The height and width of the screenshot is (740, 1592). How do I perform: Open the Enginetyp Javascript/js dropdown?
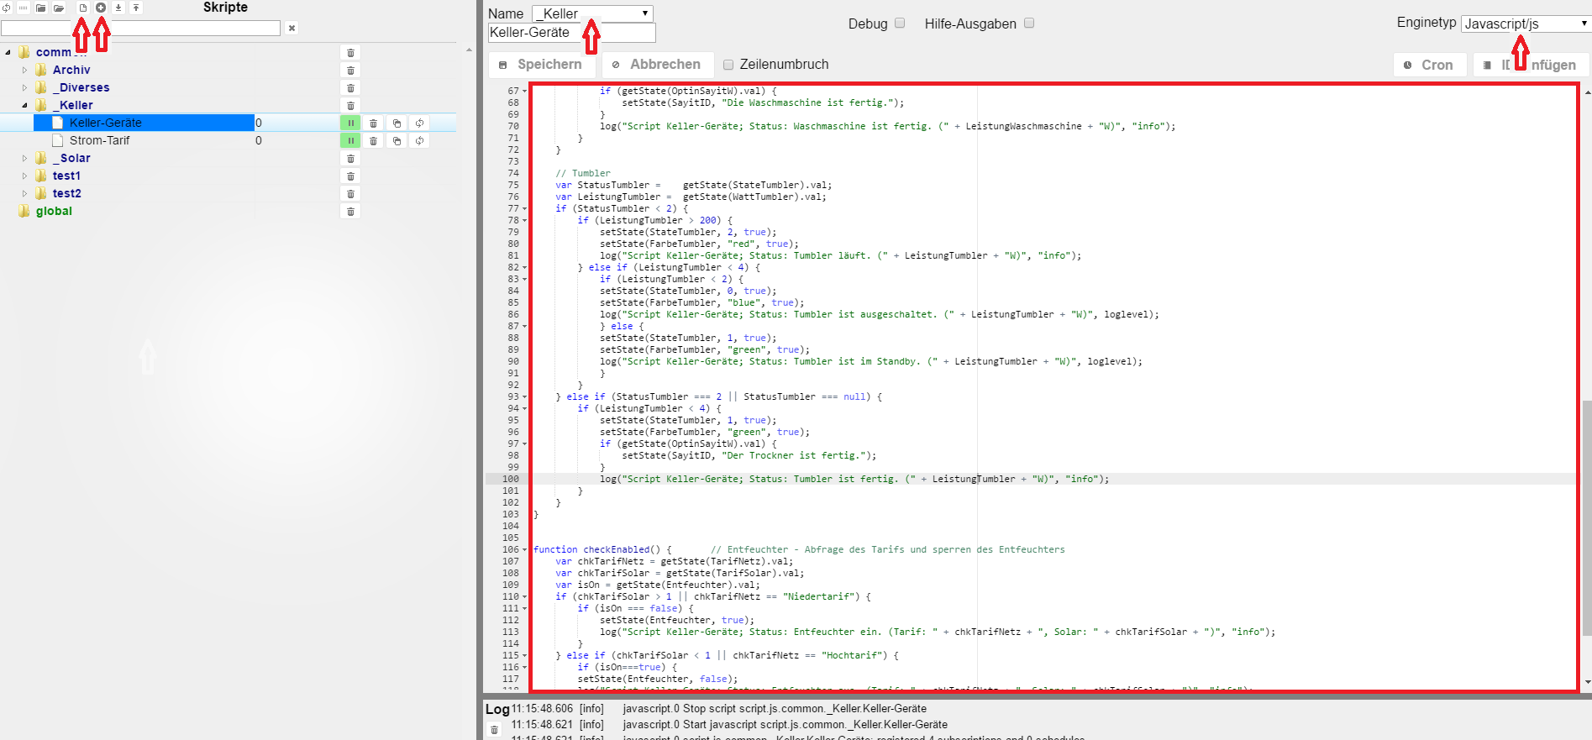click(1526, 24)
